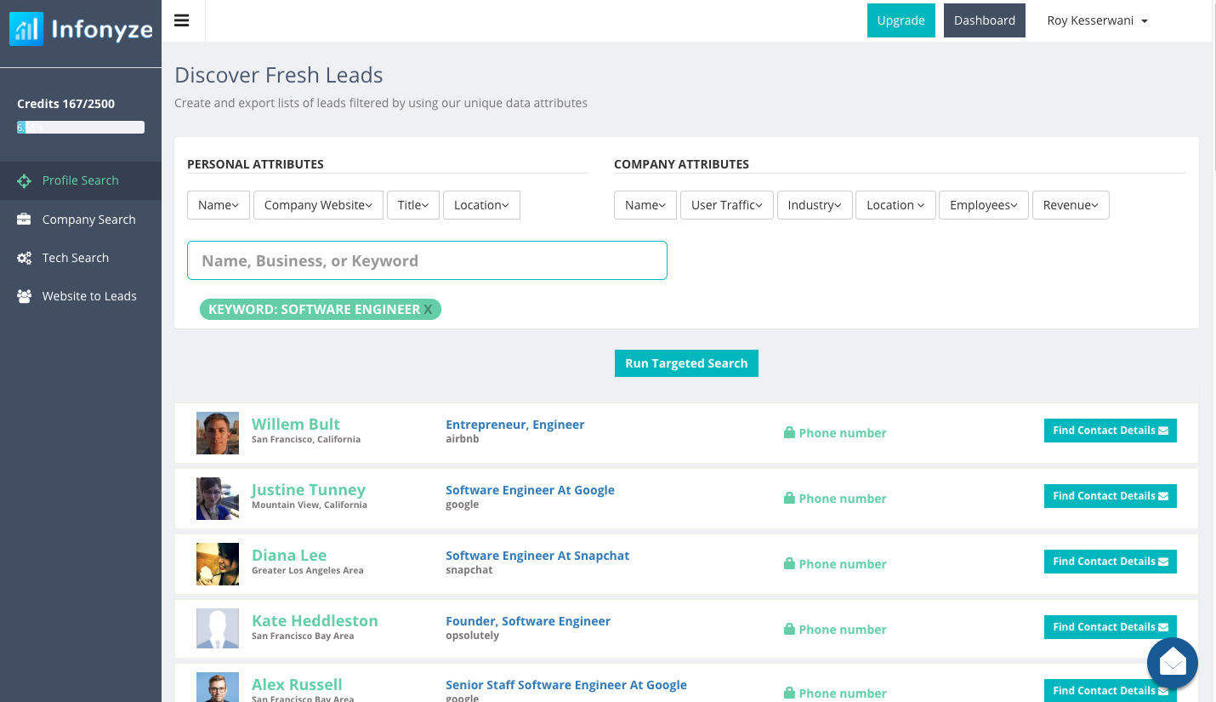The width and height of the screenshot is (1216, 702).
Task: Find Contact Details for Willem Bult
Action: click(1111, 431)
